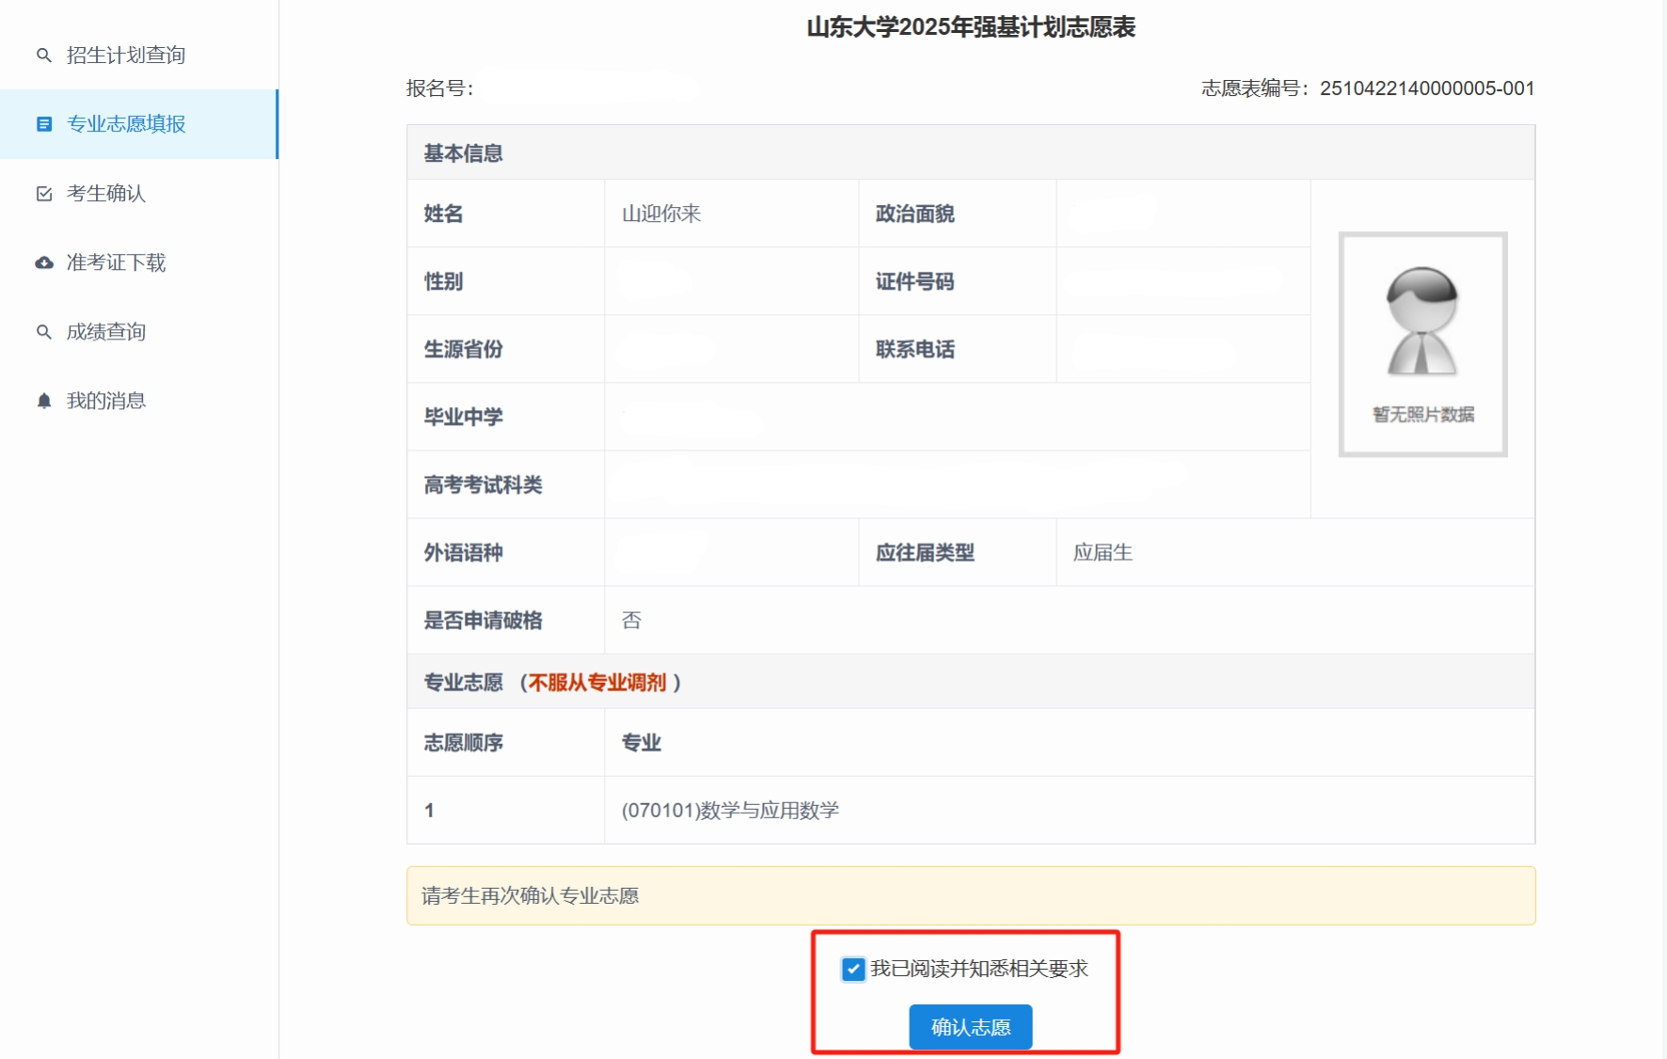Click the major (070101)数学与应用数学

(730, 810)
